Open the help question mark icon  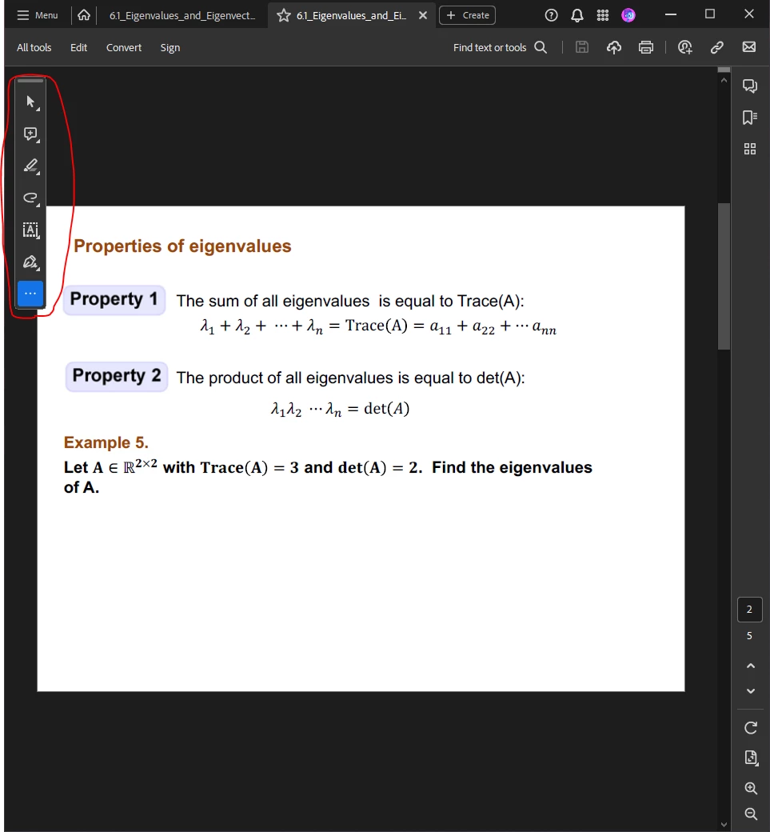click(x=552, y=15)
